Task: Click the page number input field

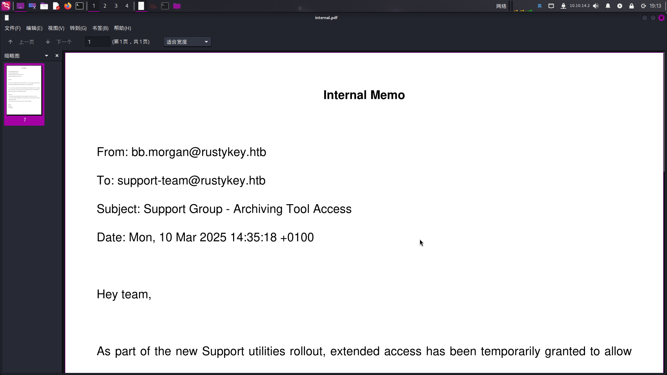Action: [98, 42]
